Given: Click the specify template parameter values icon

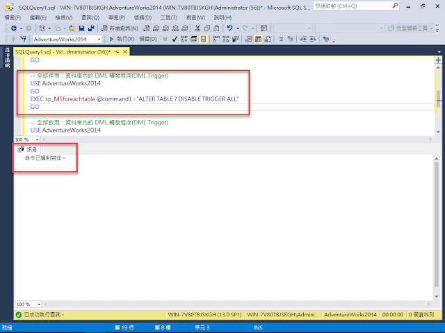Looking at the screenshot, I should pyautogui.click(x=326, y=39).
